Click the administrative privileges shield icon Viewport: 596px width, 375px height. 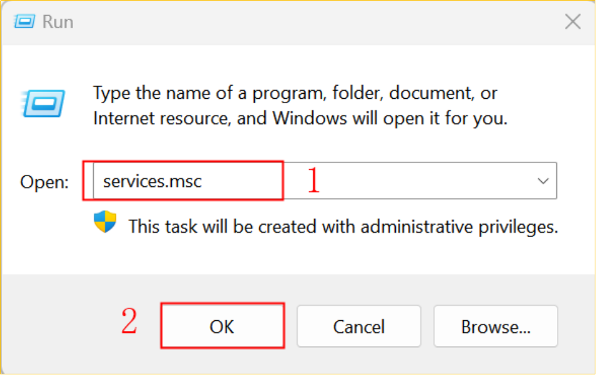[105, 221]
